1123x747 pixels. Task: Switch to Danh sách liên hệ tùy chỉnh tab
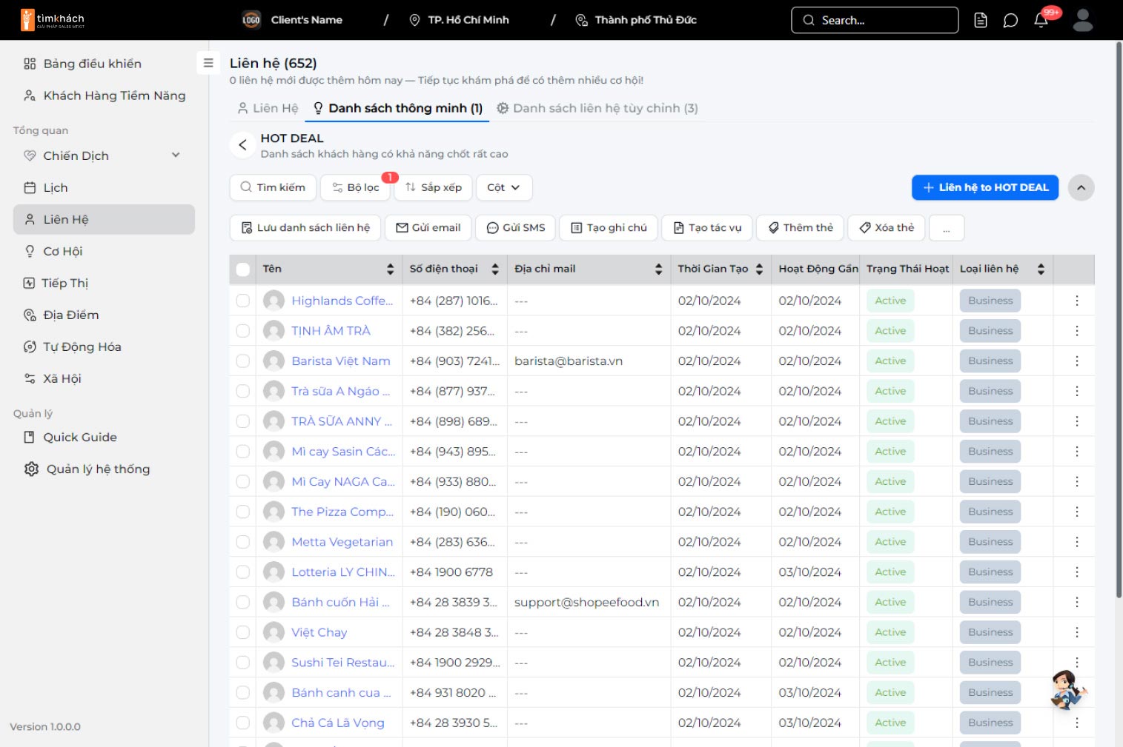[x=597, y=108]
